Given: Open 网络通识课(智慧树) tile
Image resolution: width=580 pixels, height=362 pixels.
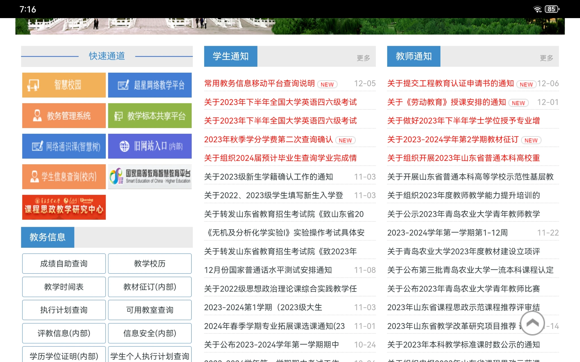Looking at the screenshot, I should point(64,146).
